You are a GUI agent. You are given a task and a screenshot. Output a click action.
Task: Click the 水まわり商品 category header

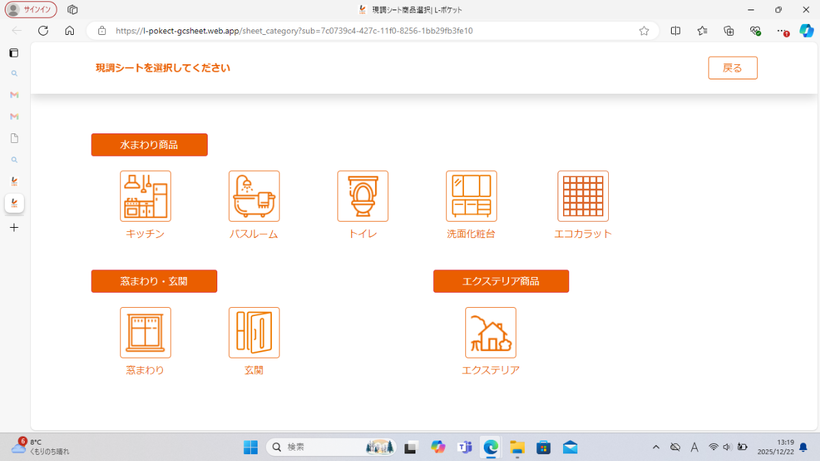click(x=149, y=145)
